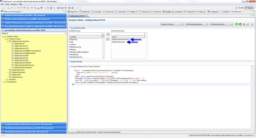
Task: Click the disabled Save icon in toolbar
Action: [x=3, y=8]
